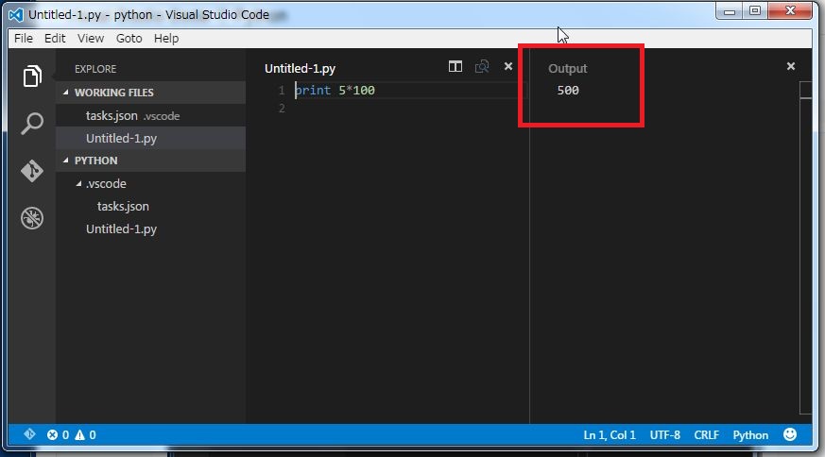Close the Output panel

click(791, 66)
